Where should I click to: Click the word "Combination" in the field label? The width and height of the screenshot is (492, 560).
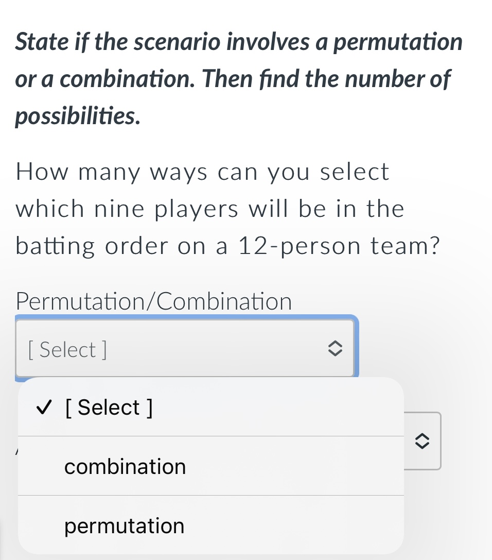coord(225,301)
